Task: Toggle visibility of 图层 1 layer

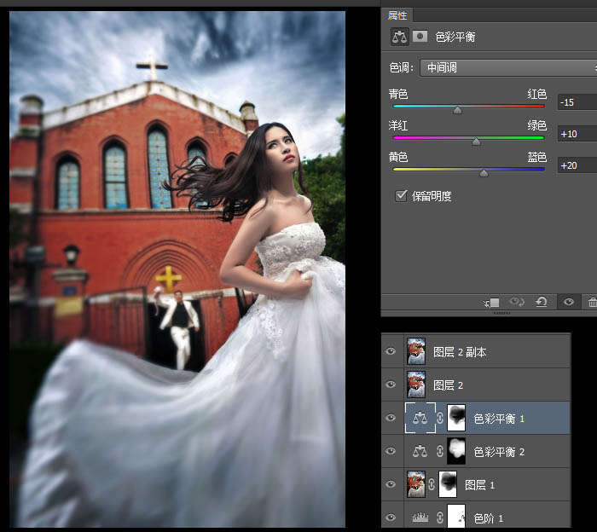Action: tap(391, 484)
